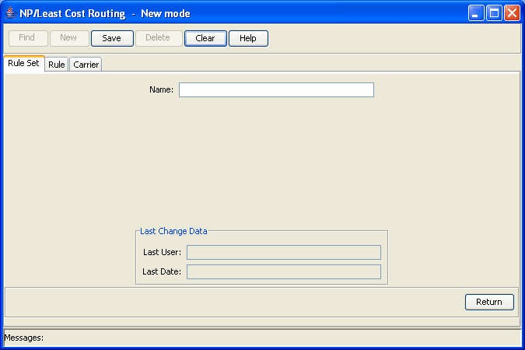Click the Return button
Image resolution: width=525 pixels, height=350 pixels.
tap(489, 302)
